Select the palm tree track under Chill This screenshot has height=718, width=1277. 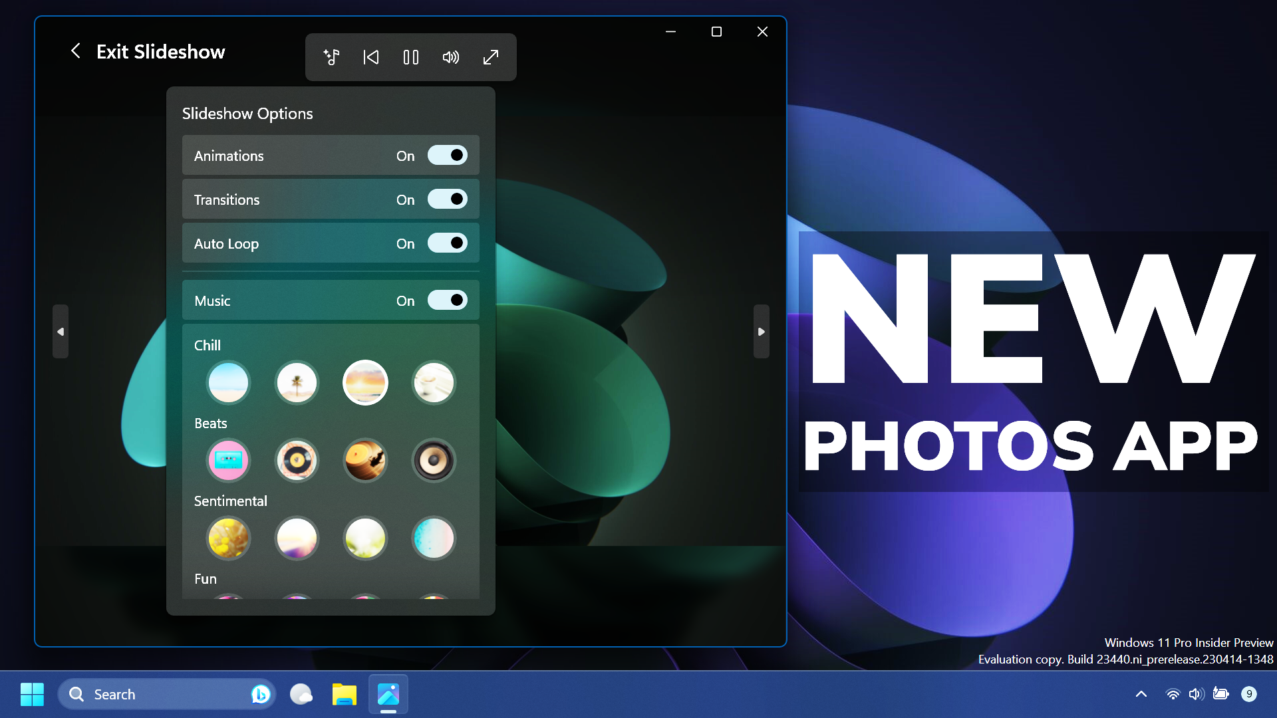297,382
